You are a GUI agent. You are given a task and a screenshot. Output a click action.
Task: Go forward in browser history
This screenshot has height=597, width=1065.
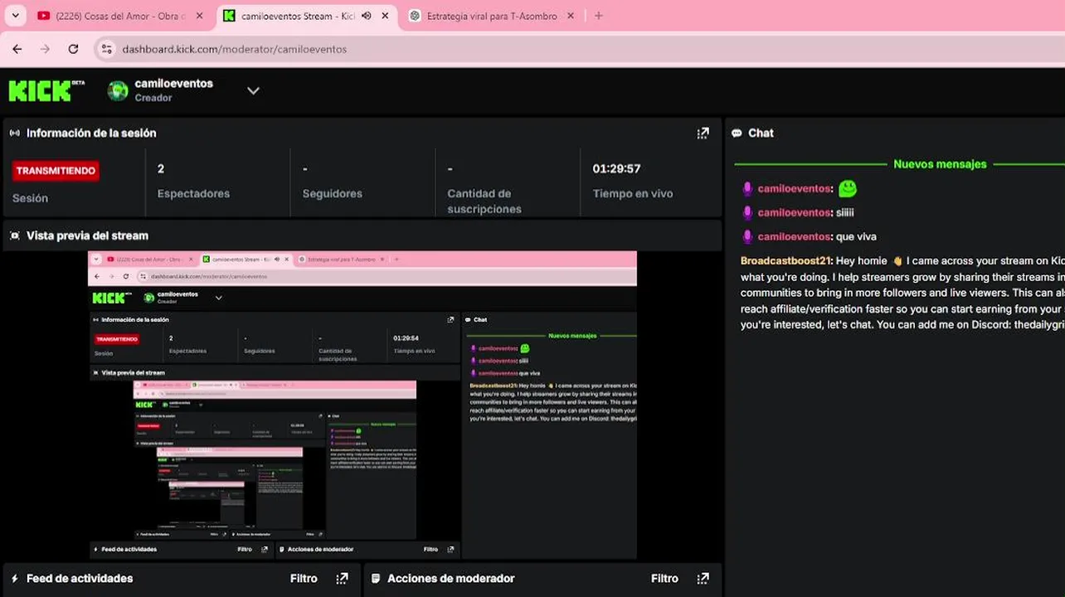click(45, 49)
